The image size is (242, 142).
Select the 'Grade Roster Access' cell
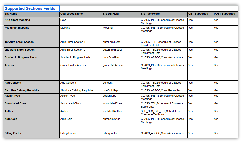81,72
